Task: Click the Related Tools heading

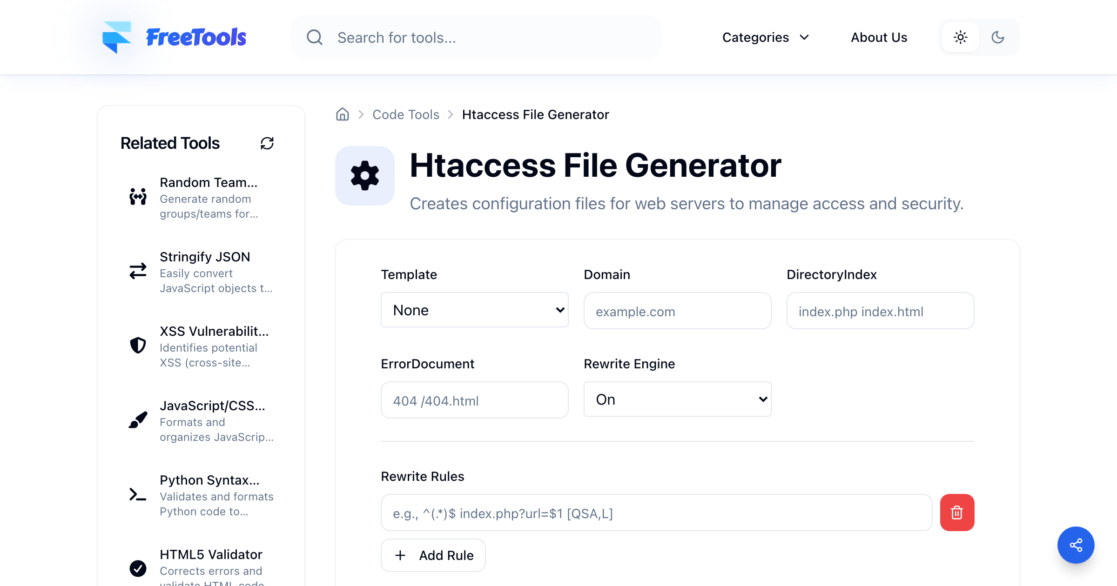Action: (170, 143)
